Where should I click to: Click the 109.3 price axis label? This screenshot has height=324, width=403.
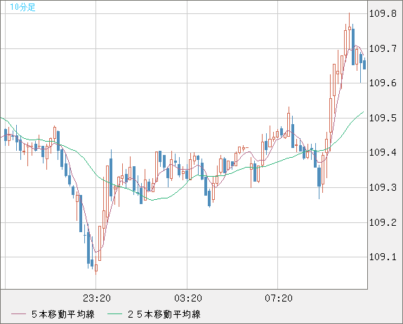point(383,187)
